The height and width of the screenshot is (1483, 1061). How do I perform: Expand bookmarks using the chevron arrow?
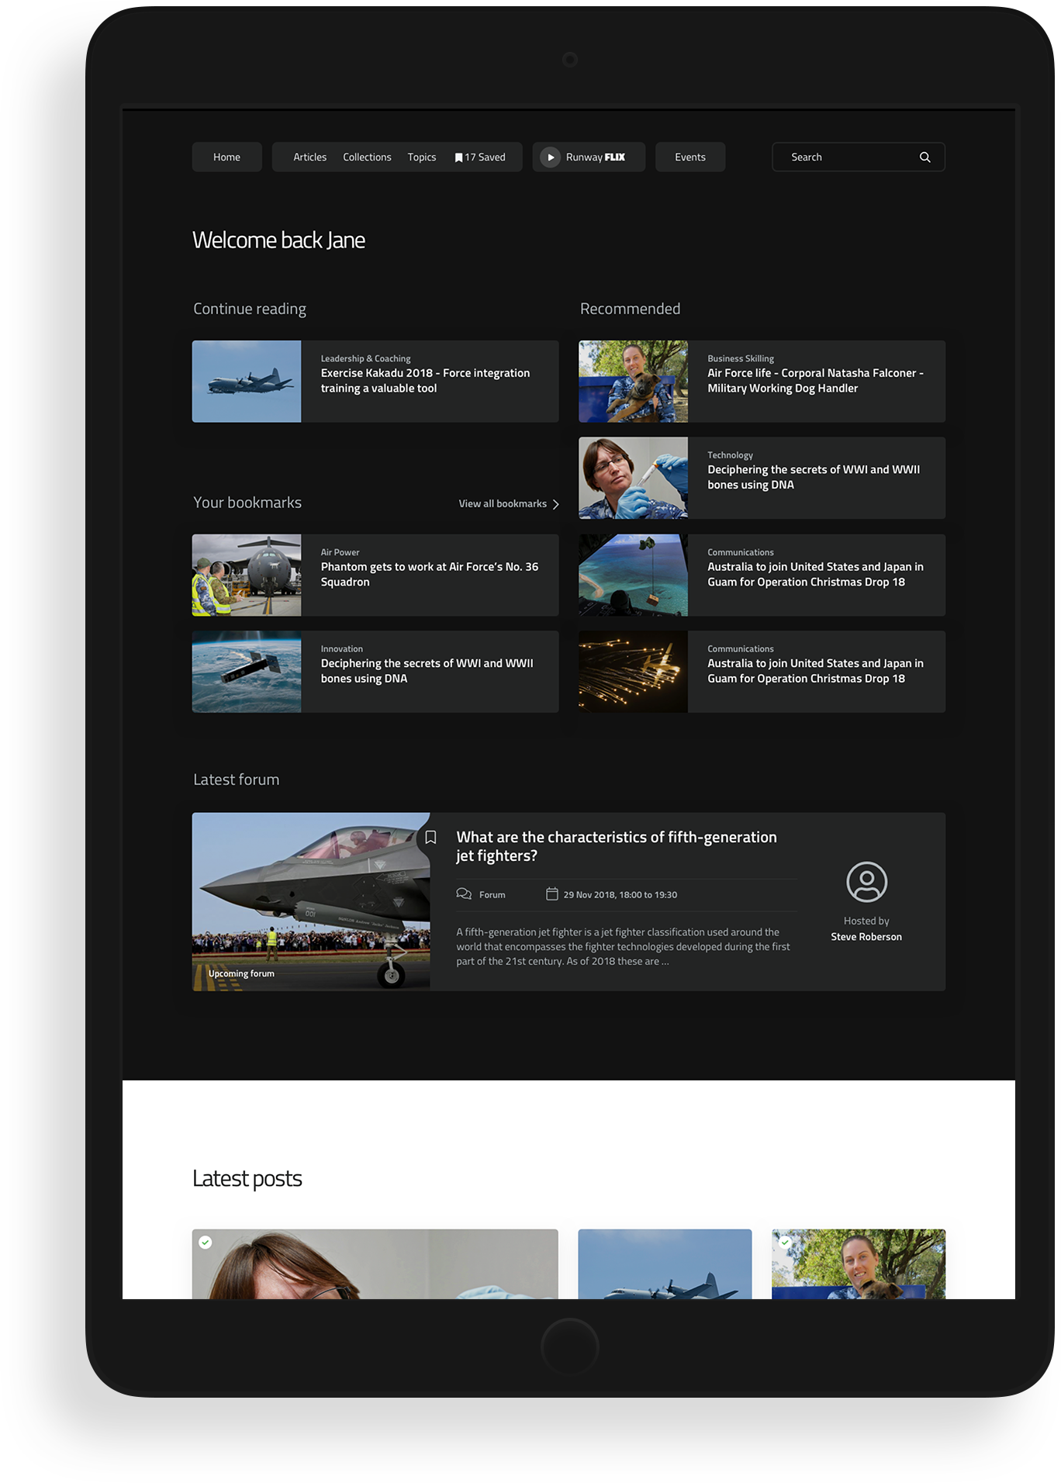pyautogui.click(x=555, y=504)
